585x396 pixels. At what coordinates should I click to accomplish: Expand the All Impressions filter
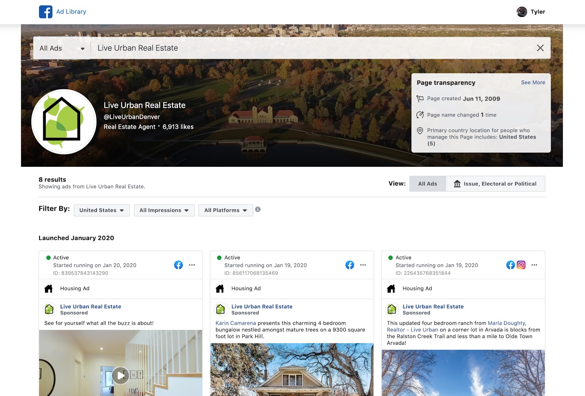point(164,210)
